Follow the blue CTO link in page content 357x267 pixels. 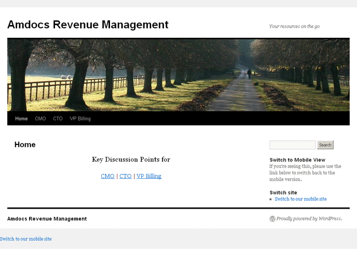[x=126, y=176]
